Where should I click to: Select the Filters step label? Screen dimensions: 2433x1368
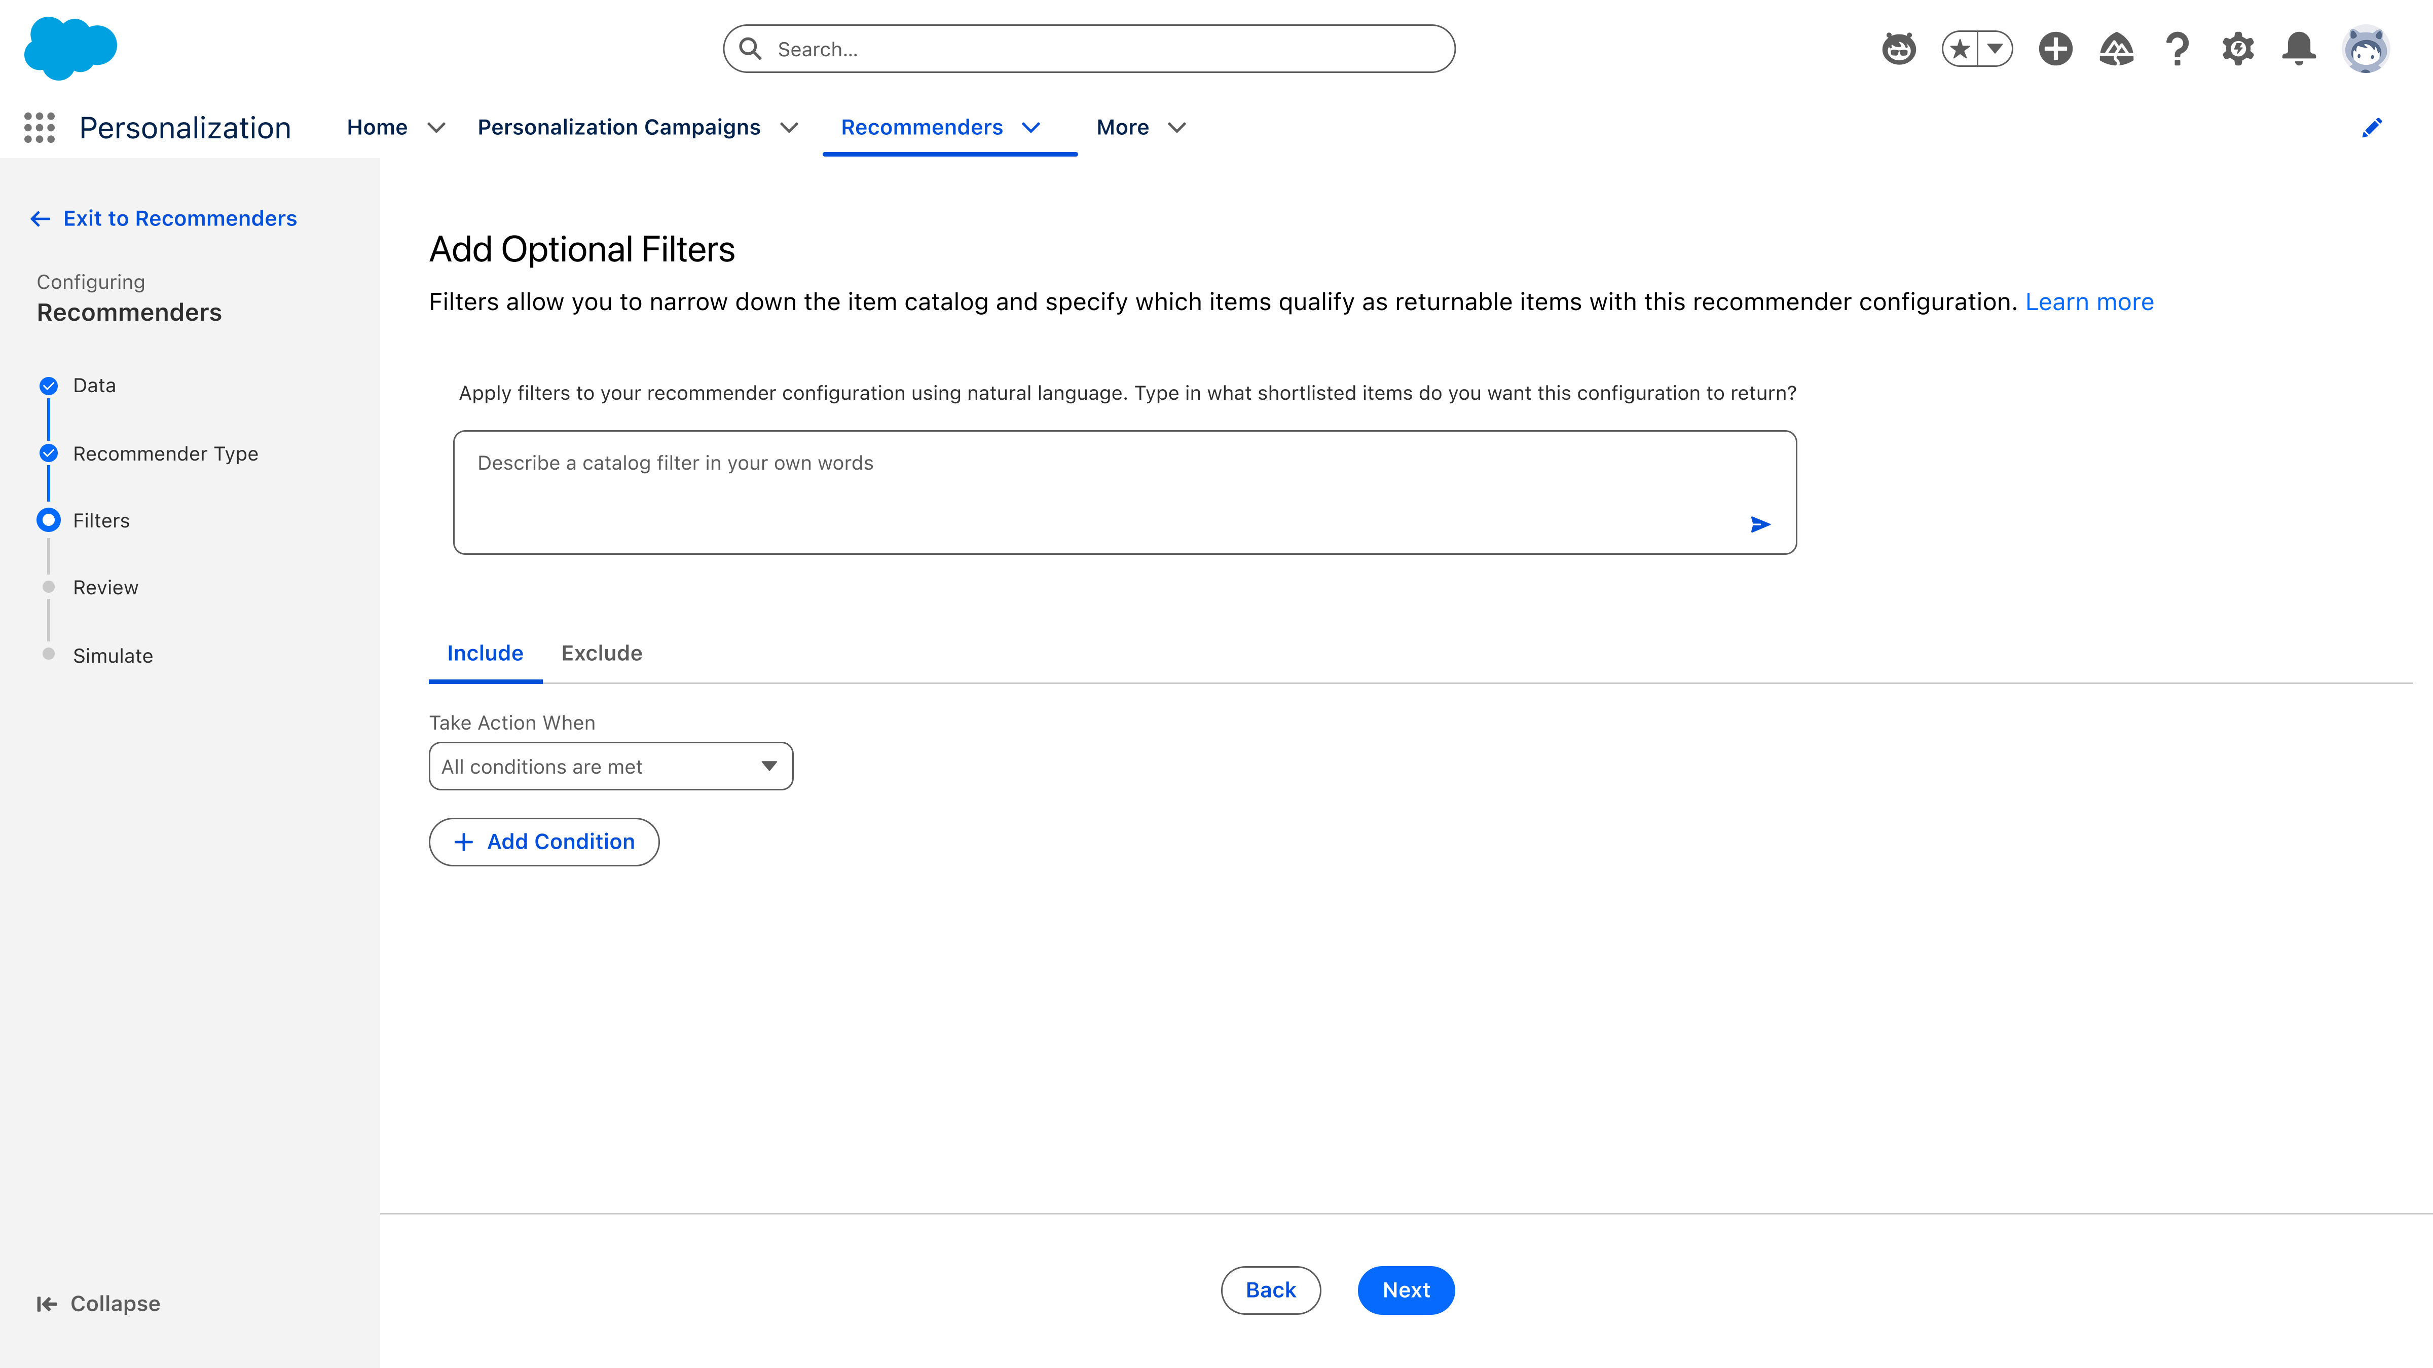point(101,521)
